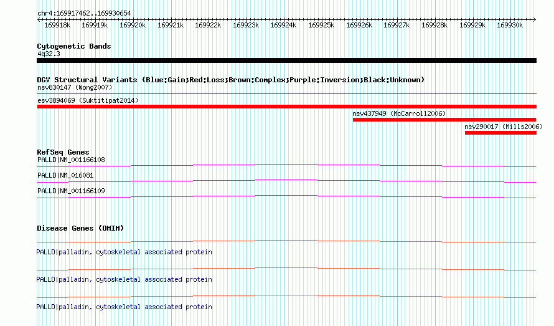Select the magenta line under PALLD|NM_016081
The width and height of the screenshot is (554, 326).
(x=286, y=181)
